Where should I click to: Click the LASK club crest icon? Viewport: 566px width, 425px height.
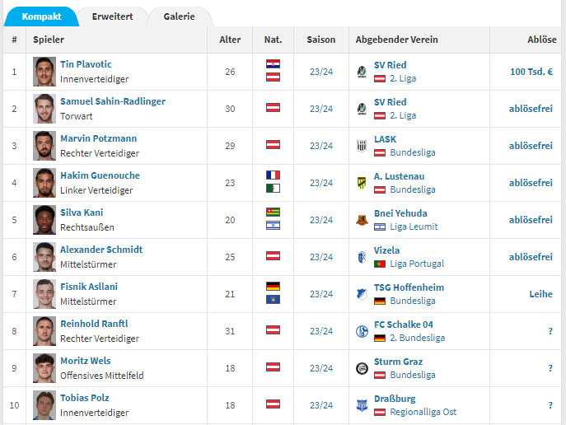(x=362, y=146)
